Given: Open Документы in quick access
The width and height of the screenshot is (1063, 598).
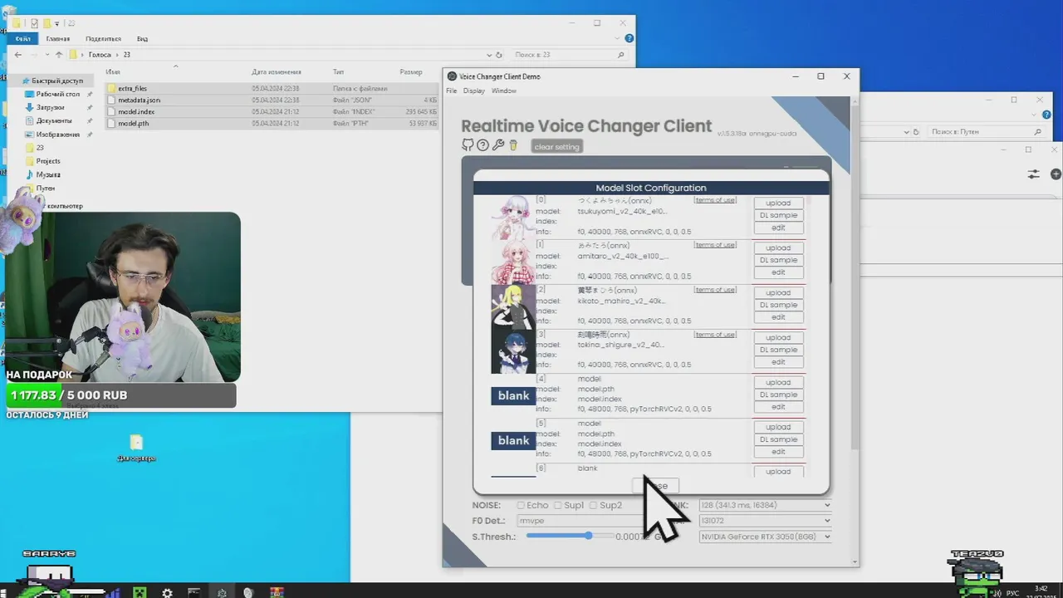Looking at the screenshot, I should (53, 120).
